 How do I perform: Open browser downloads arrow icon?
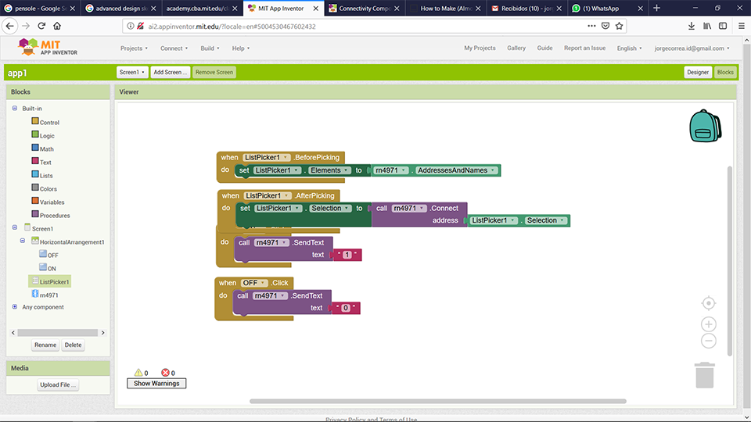[x=691, y=26]
